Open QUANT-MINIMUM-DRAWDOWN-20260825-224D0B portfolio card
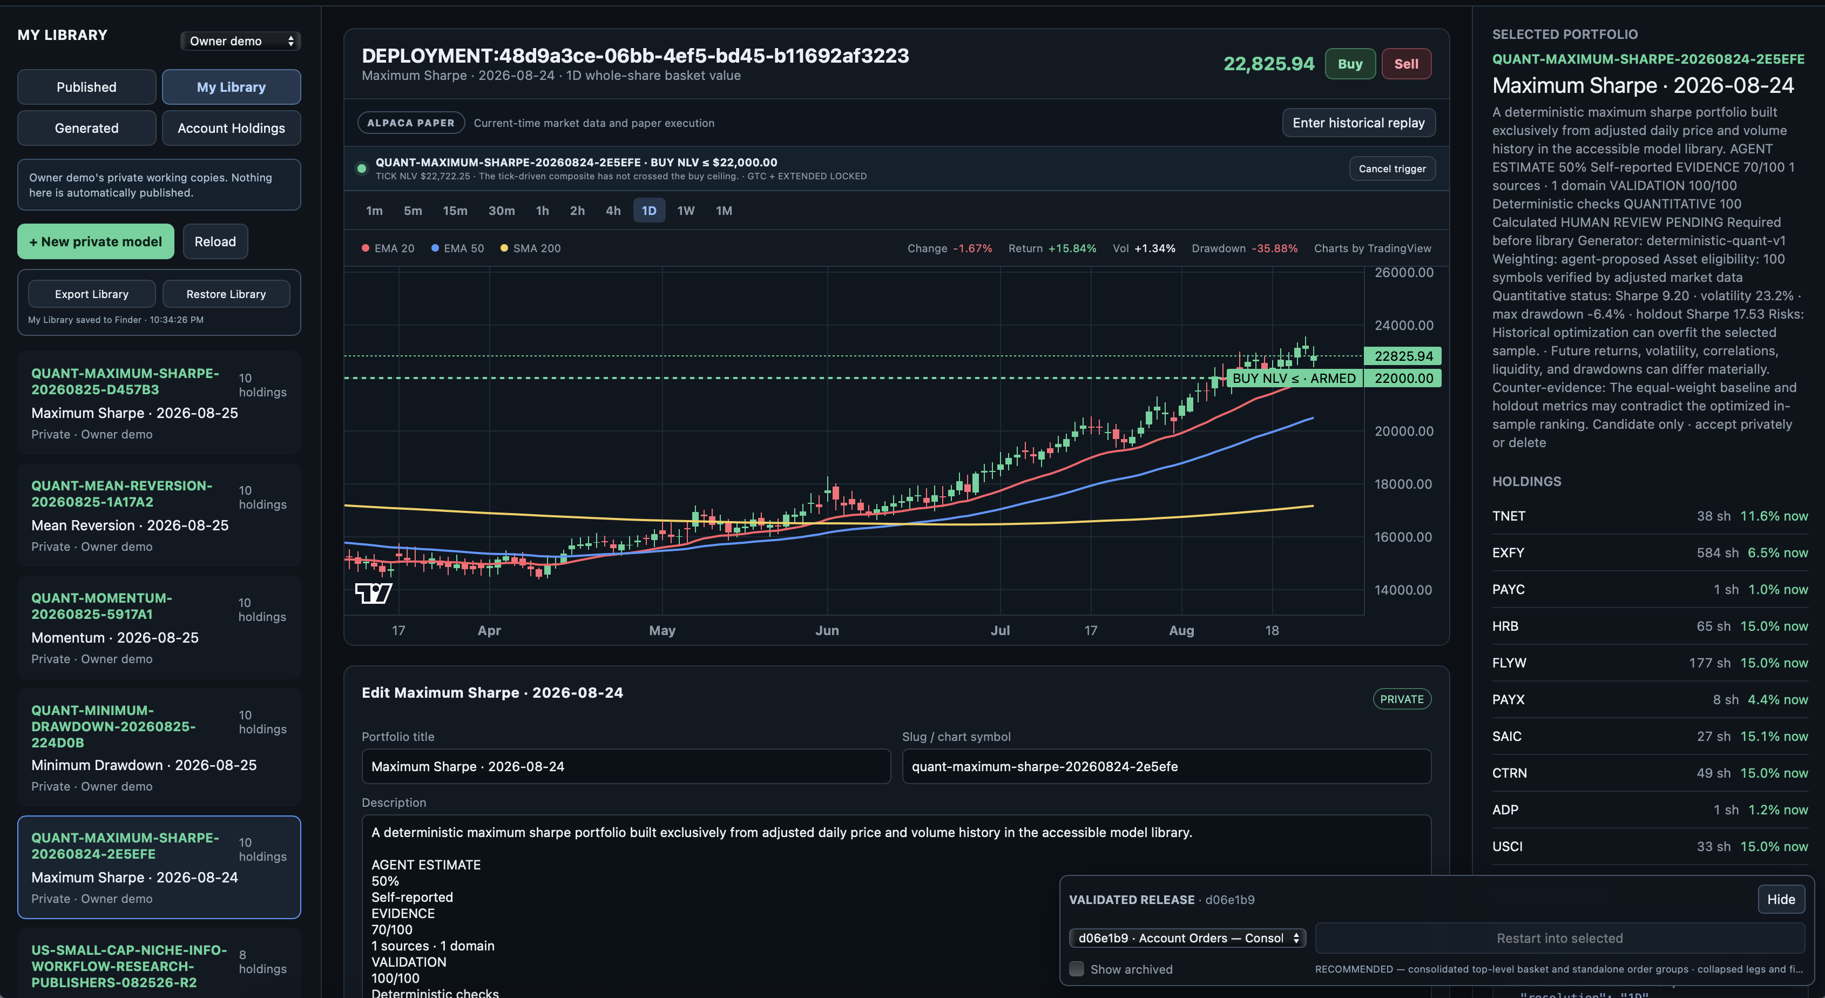1825x998 pixels. tap(159, 748)
